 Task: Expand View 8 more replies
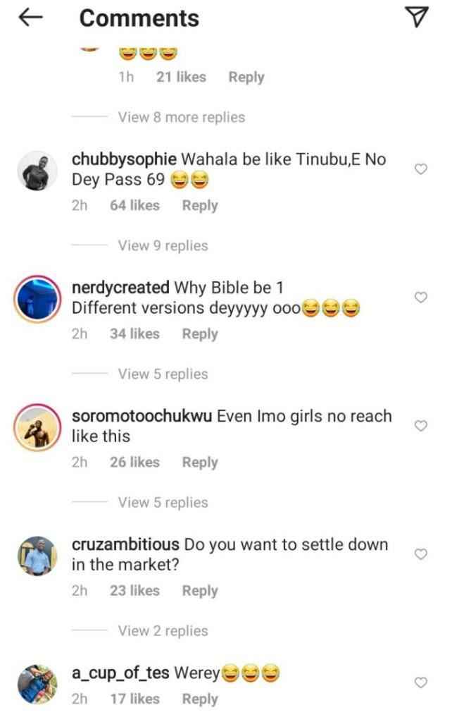click(182, 118)
